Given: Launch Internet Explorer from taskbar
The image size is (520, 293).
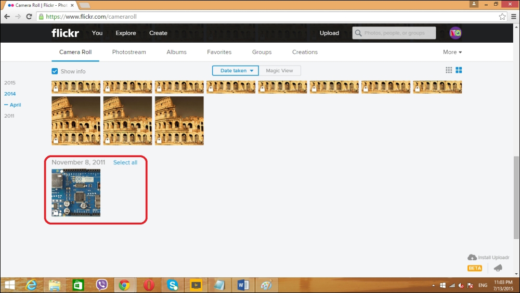Looking at the screenshot, I should click(x=32, y=285).
